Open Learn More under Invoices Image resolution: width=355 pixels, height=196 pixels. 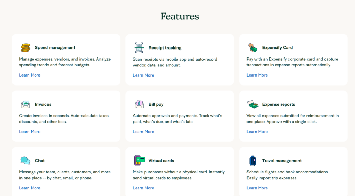tap(30, 132)
